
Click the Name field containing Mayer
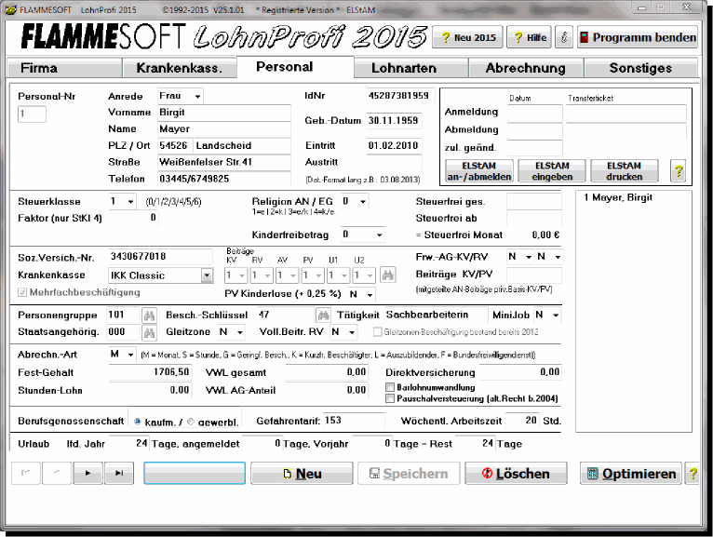(224, 129)
